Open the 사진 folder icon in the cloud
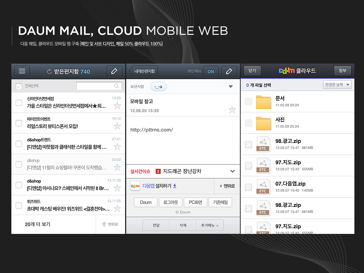 pyautogui.click(x=263, y=123)
